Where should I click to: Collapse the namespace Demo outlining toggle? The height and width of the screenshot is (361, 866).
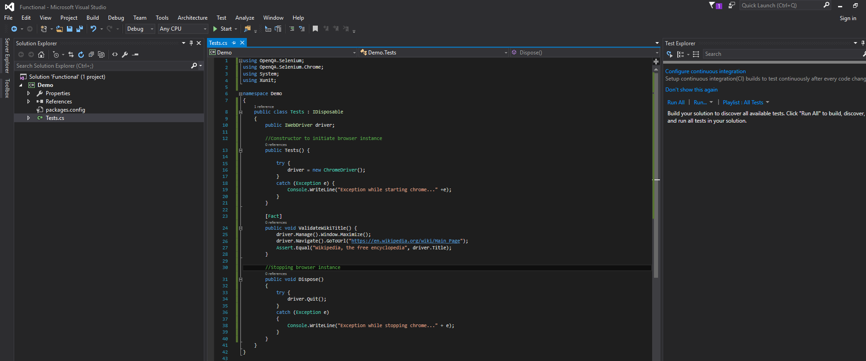[x=240, y=94]
